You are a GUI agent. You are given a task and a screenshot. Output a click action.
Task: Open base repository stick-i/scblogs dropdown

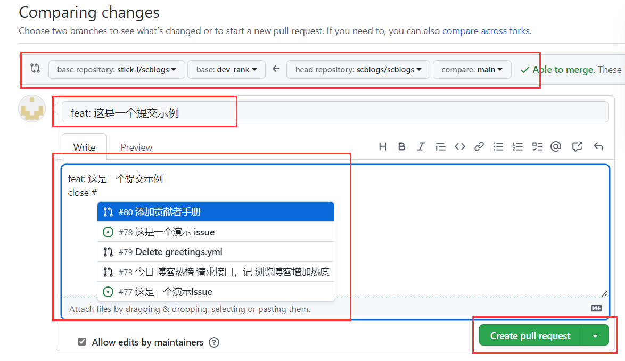click(117, 70)
